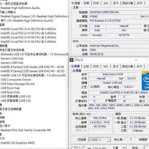Select 測試分數 tab in upper CPU-Z window

[x=128, y=3]
